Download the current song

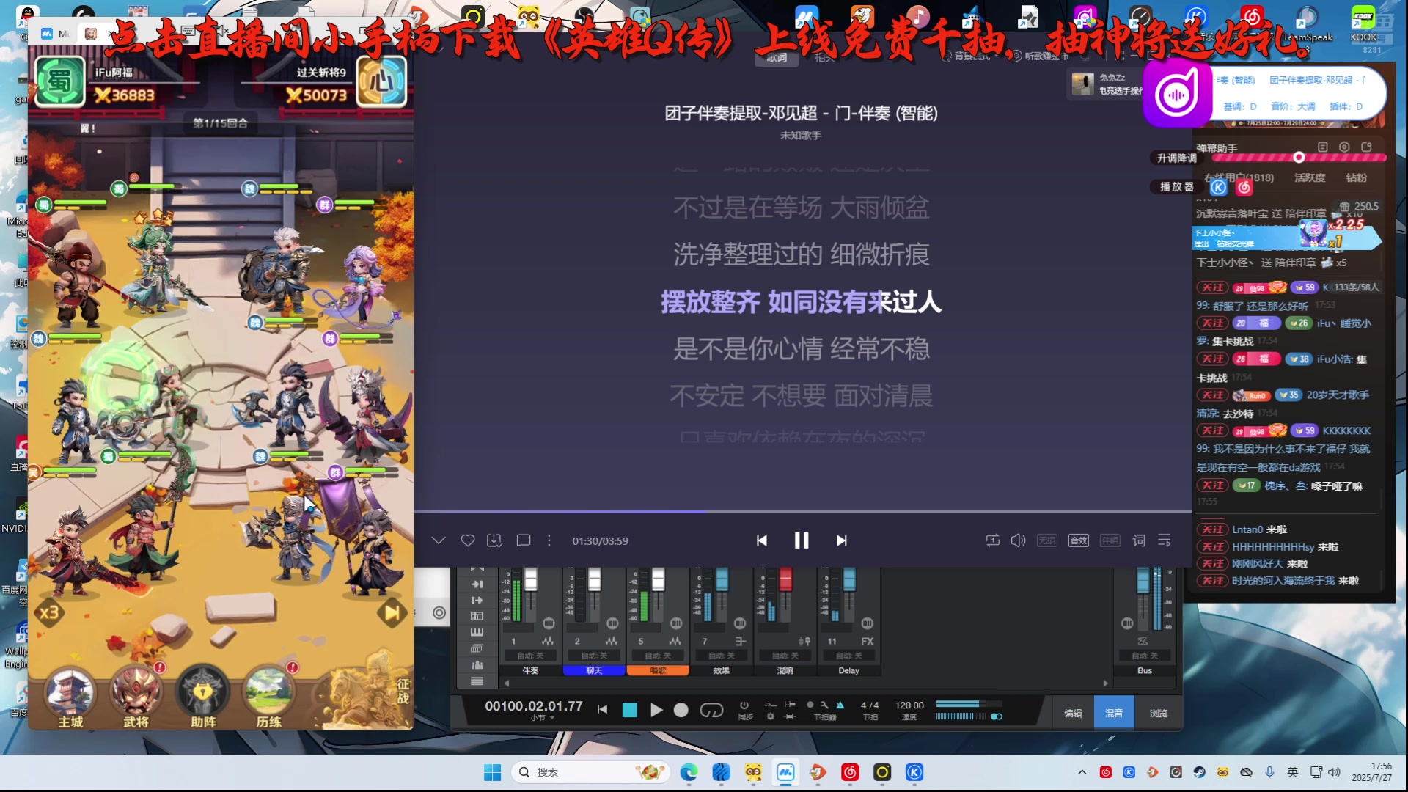coord(494,540)
